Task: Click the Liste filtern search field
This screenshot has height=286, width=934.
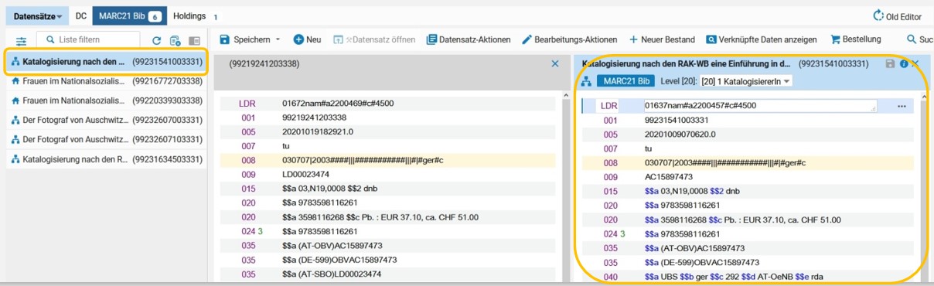Action: coord(88,39)
